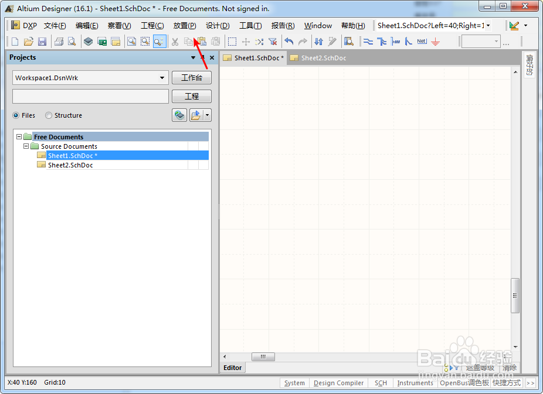Screen dimensions: 543x394
Task: Open the Workspace1.DsnWrk dropdown
Action: pyautogui.click(x=162, y=78)
